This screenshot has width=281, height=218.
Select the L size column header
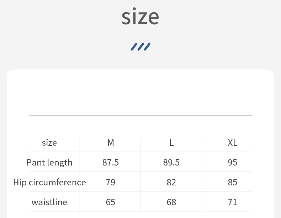tap(171, 143)
